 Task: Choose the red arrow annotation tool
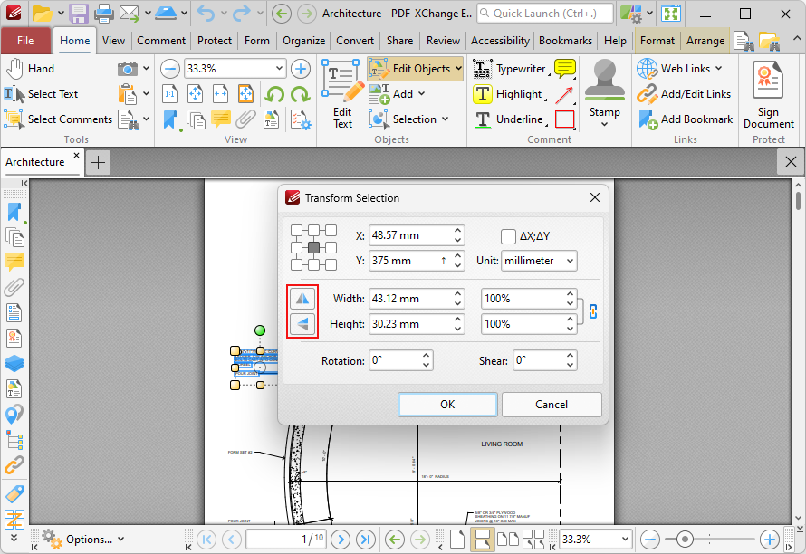click(x=564, y=94)
